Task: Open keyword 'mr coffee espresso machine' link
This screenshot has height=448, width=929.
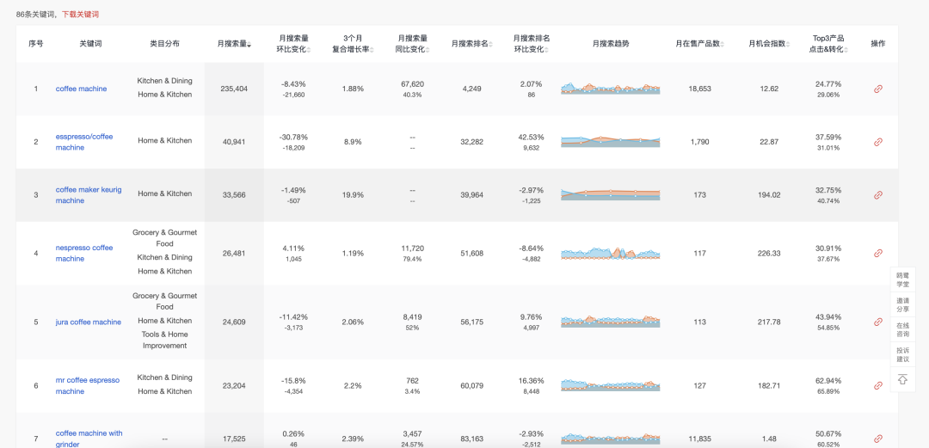Action: [x=87, y=386]
